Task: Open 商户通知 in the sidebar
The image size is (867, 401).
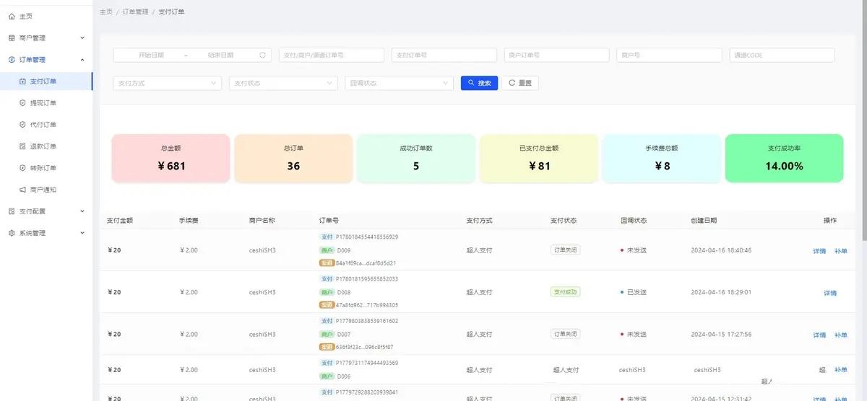Action: click(46, 190)
